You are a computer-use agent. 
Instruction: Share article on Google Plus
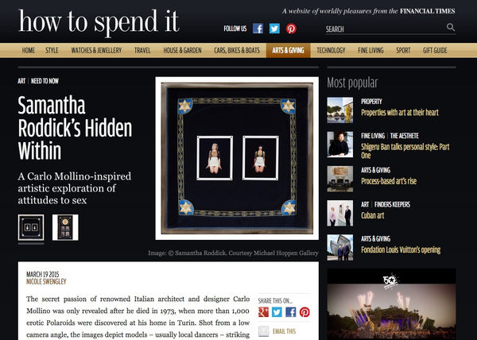point(263,312)
